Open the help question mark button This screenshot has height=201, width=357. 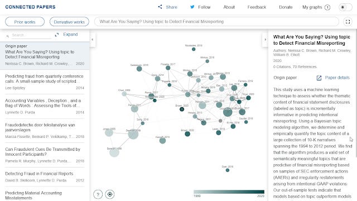[98, 194]
